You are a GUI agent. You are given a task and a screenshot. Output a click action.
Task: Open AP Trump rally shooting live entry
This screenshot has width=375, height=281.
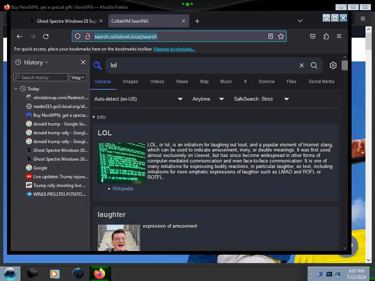(57, 186)
